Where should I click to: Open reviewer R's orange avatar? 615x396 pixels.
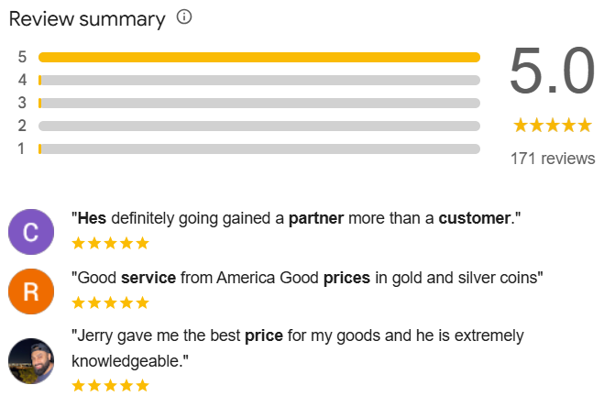pos(31,292)
